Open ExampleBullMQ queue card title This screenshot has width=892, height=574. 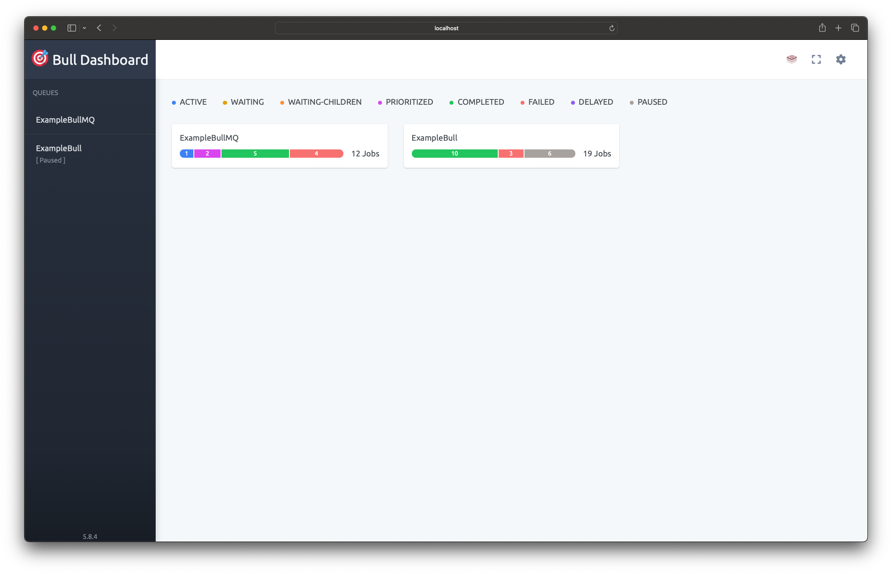click(209, 138)
